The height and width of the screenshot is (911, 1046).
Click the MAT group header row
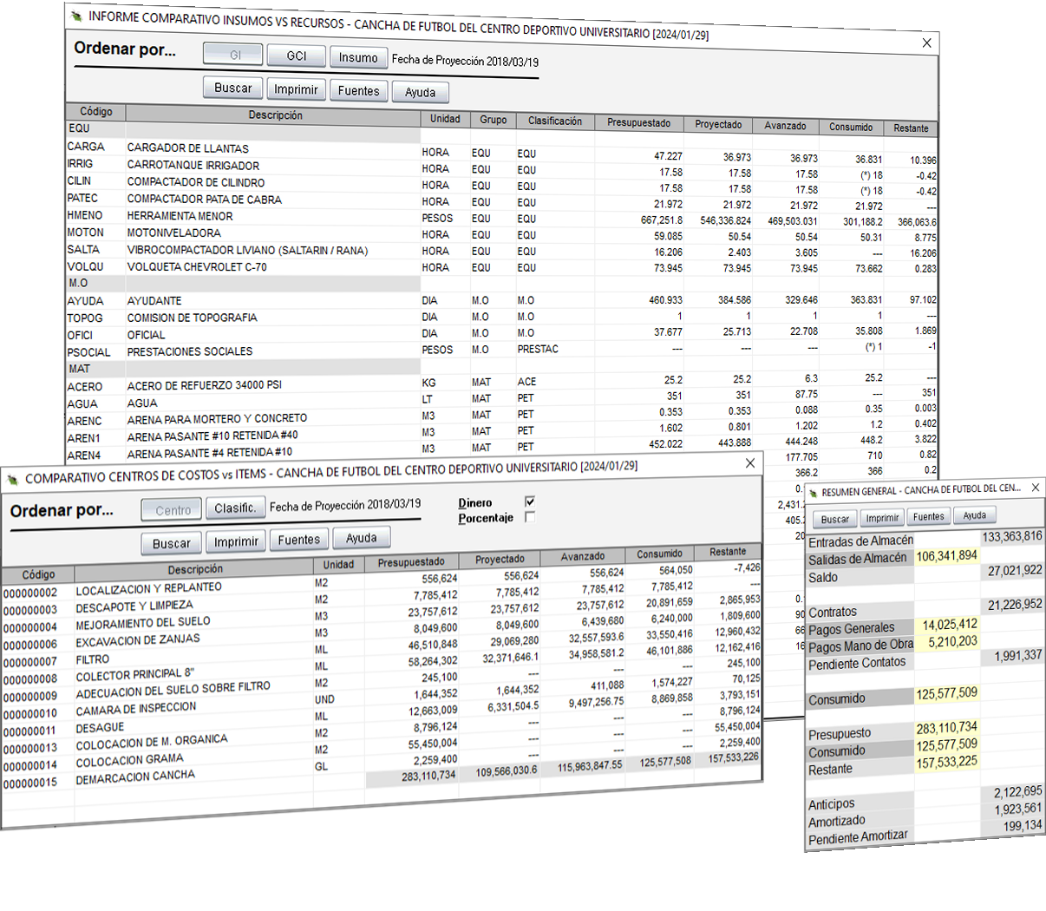[243, 368]
